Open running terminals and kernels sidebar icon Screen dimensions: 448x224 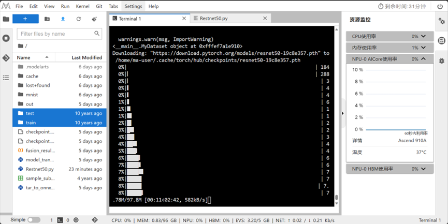coord(6,38)
